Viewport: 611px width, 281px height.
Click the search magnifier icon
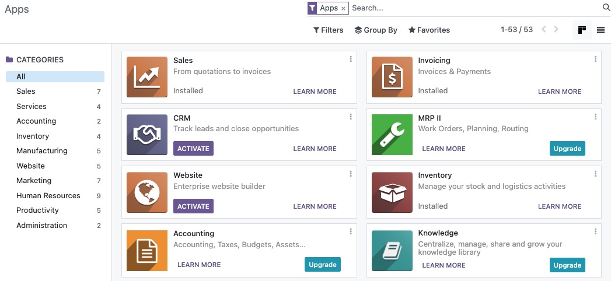[x=606, y=8]
